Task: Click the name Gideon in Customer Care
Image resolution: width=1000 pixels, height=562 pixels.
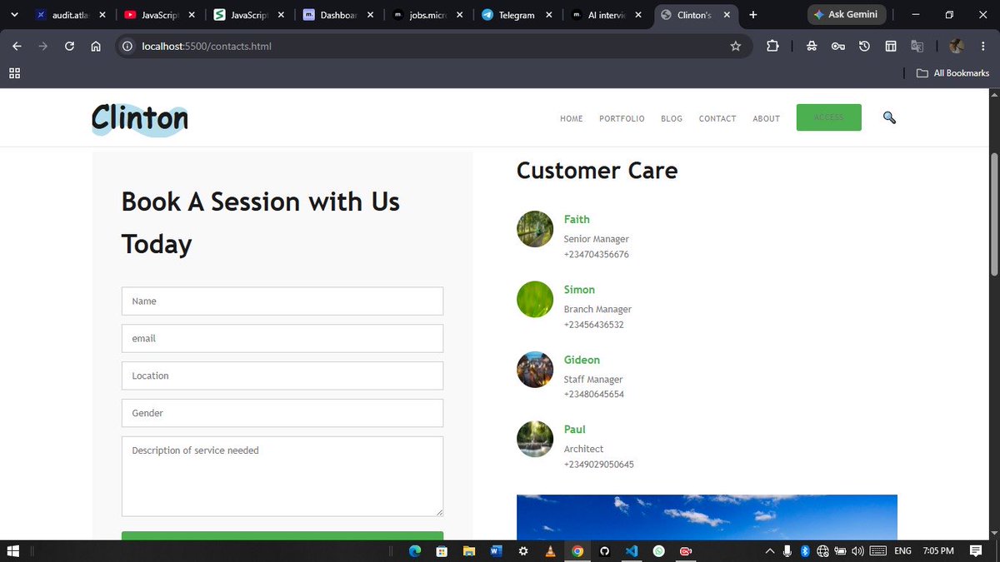Action: point(582,360)
